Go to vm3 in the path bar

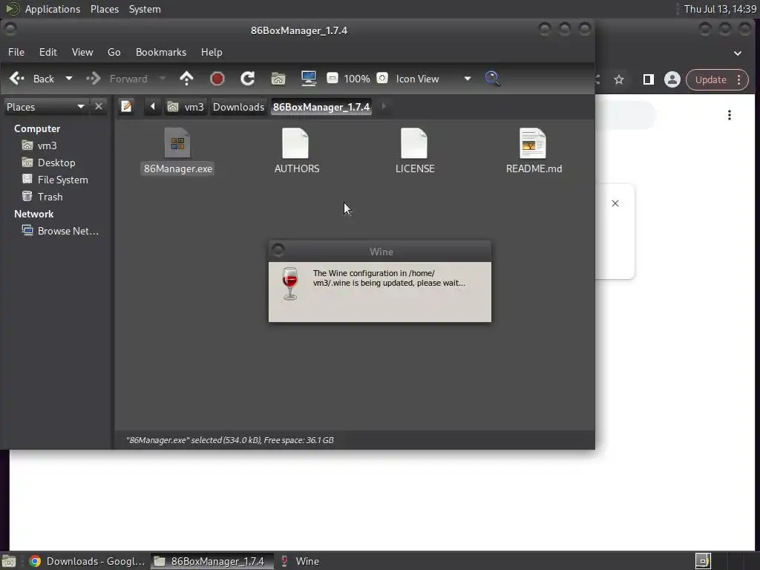coord(186,107)
